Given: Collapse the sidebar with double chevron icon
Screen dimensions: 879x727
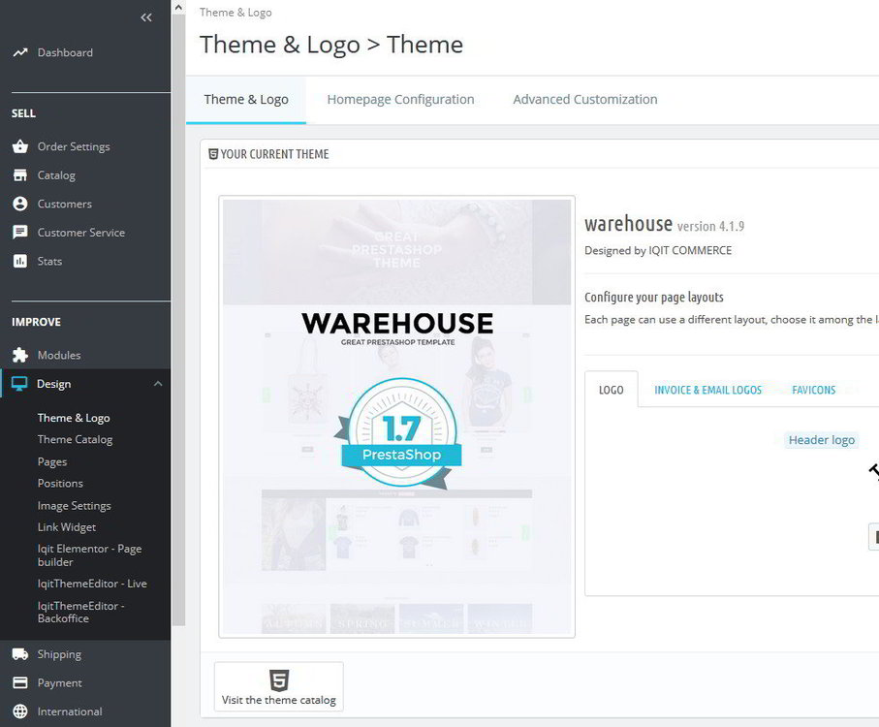Looking at the screenshot, I should [x=146, y=17].
